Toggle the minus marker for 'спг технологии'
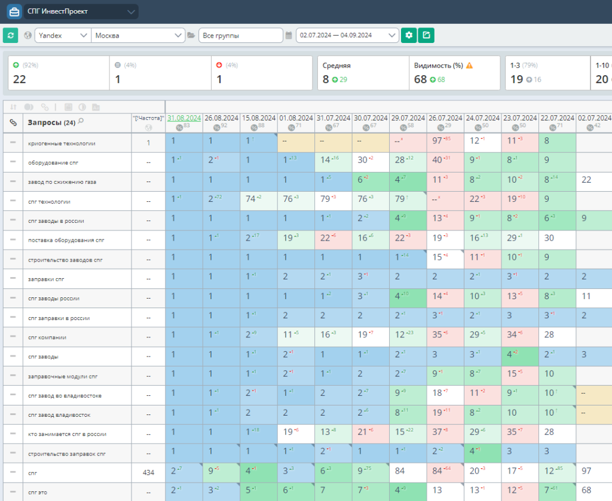This screenshot has width=612, height=501. (13, 201)
